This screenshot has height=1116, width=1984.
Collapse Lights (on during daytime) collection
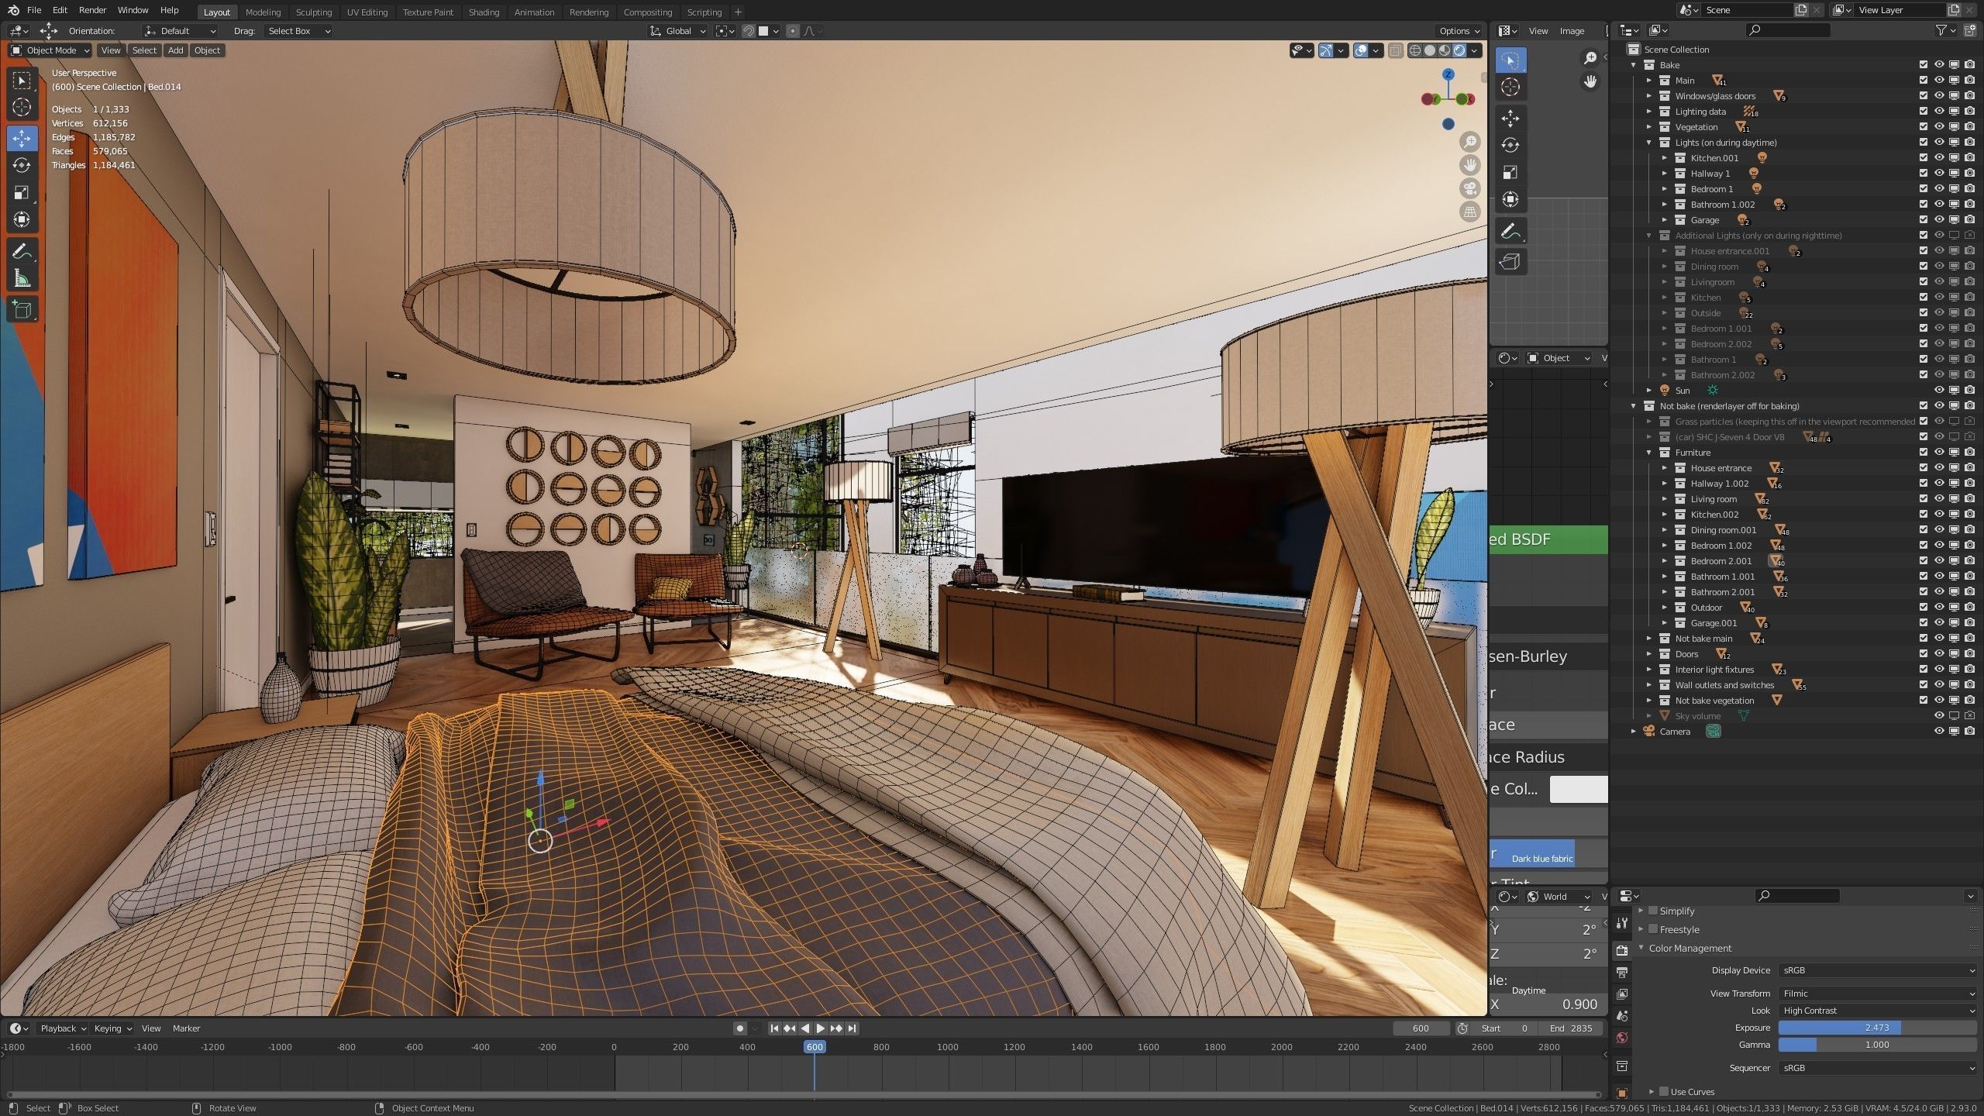[x=1649, y=143]
